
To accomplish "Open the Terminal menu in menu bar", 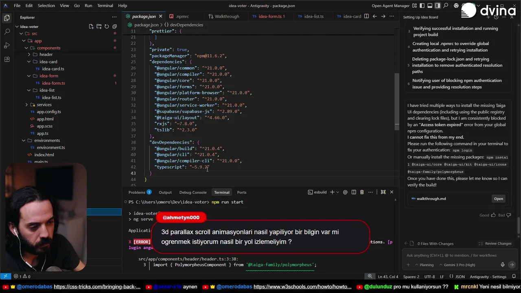I will point(105,6).
